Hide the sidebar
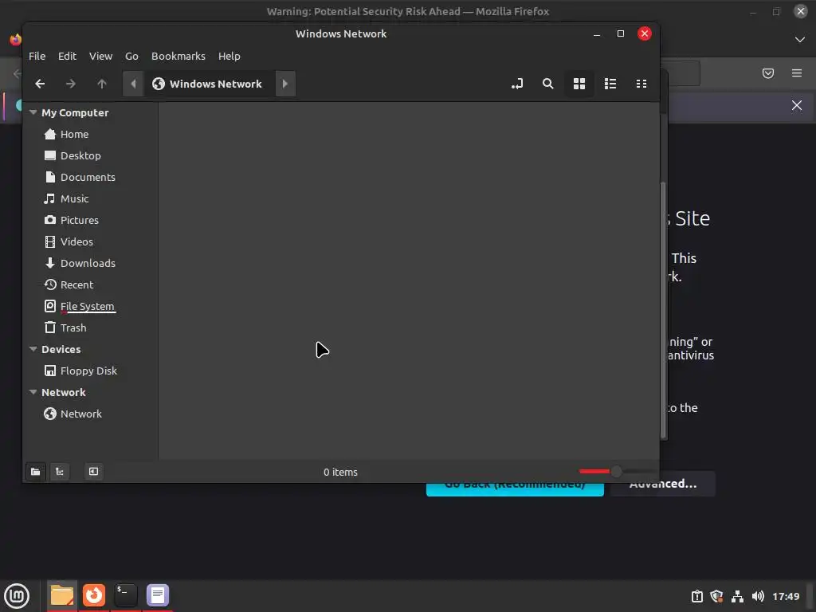Viewport: 816px width, 612px height. click(93, 472)
